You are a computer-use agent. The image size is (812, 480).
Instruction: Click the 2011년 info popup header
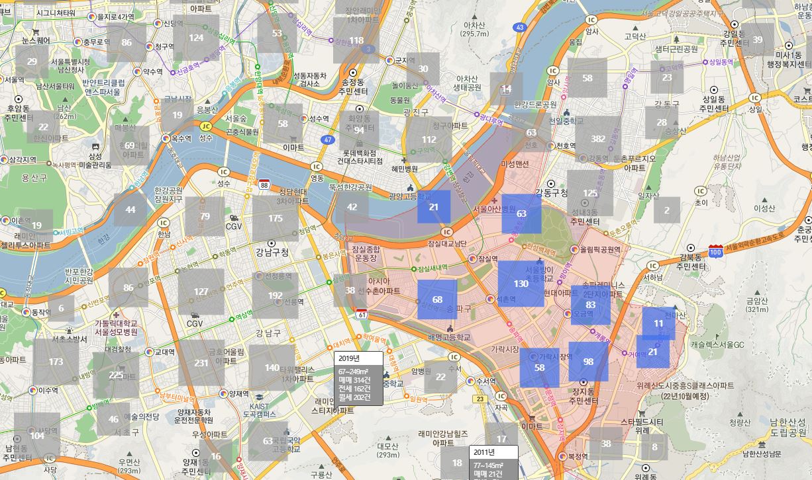493,453
